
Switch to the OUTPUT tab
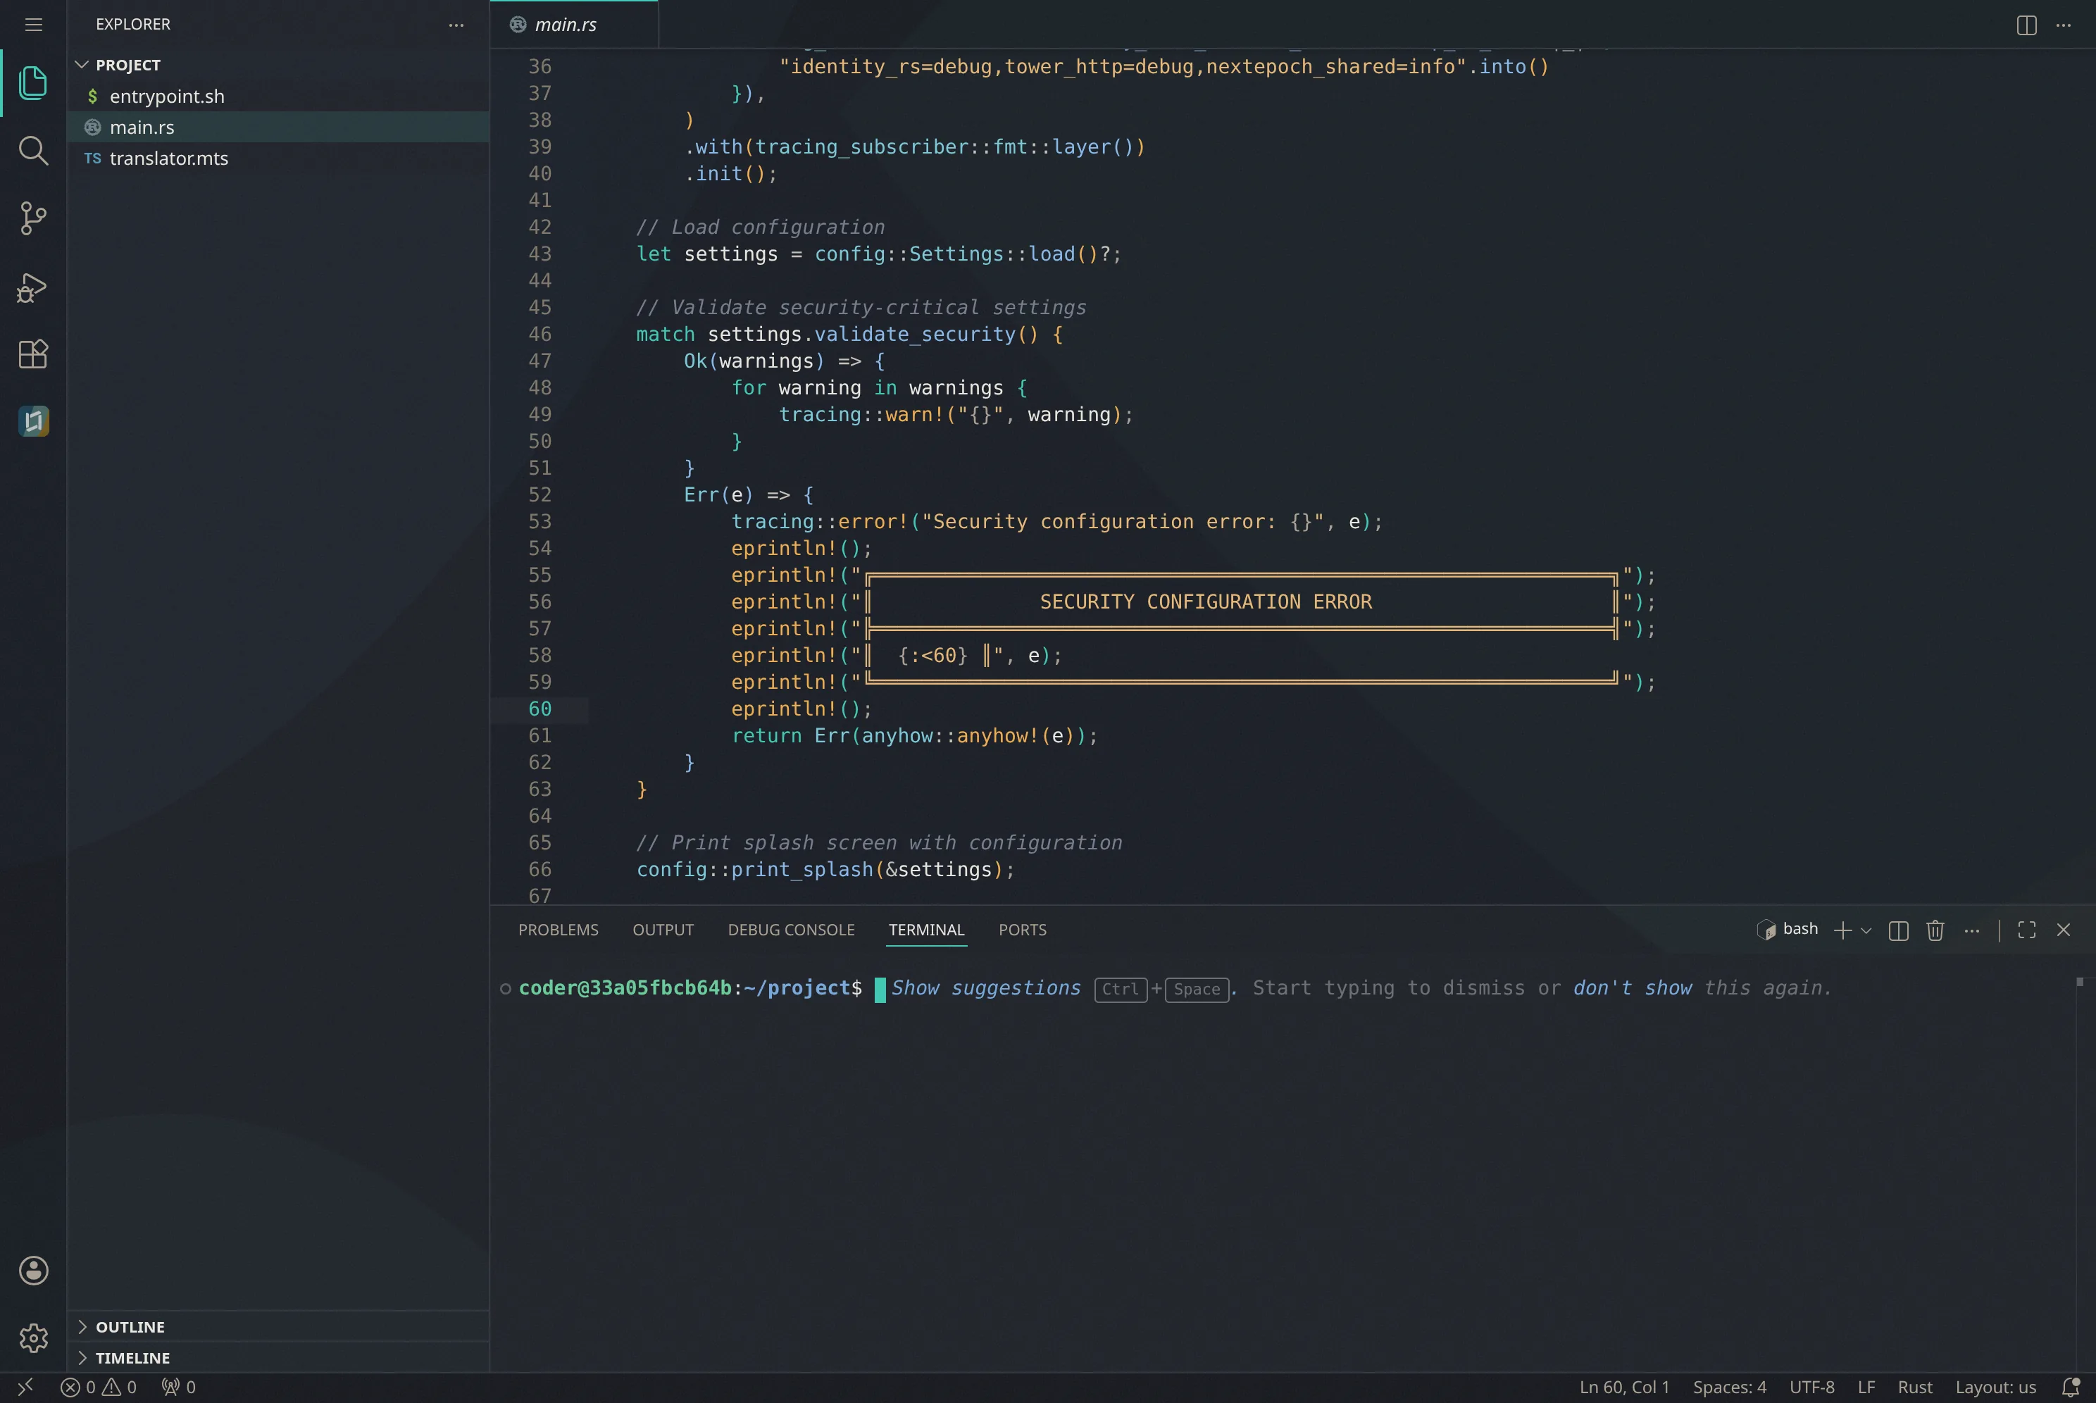click(663, 930)
